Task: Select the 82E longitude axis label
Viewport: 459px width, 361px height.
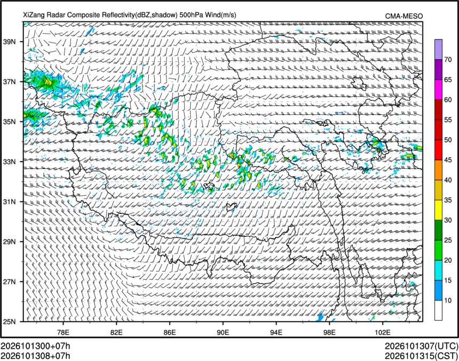Action: pyautogui.click(x=116, y=332)
